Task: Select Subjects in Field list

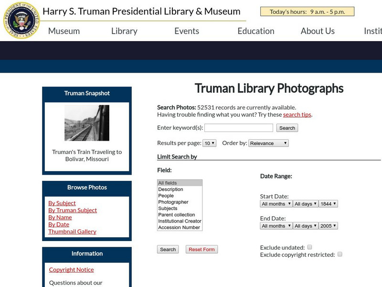Action: [x=180, y=208]
